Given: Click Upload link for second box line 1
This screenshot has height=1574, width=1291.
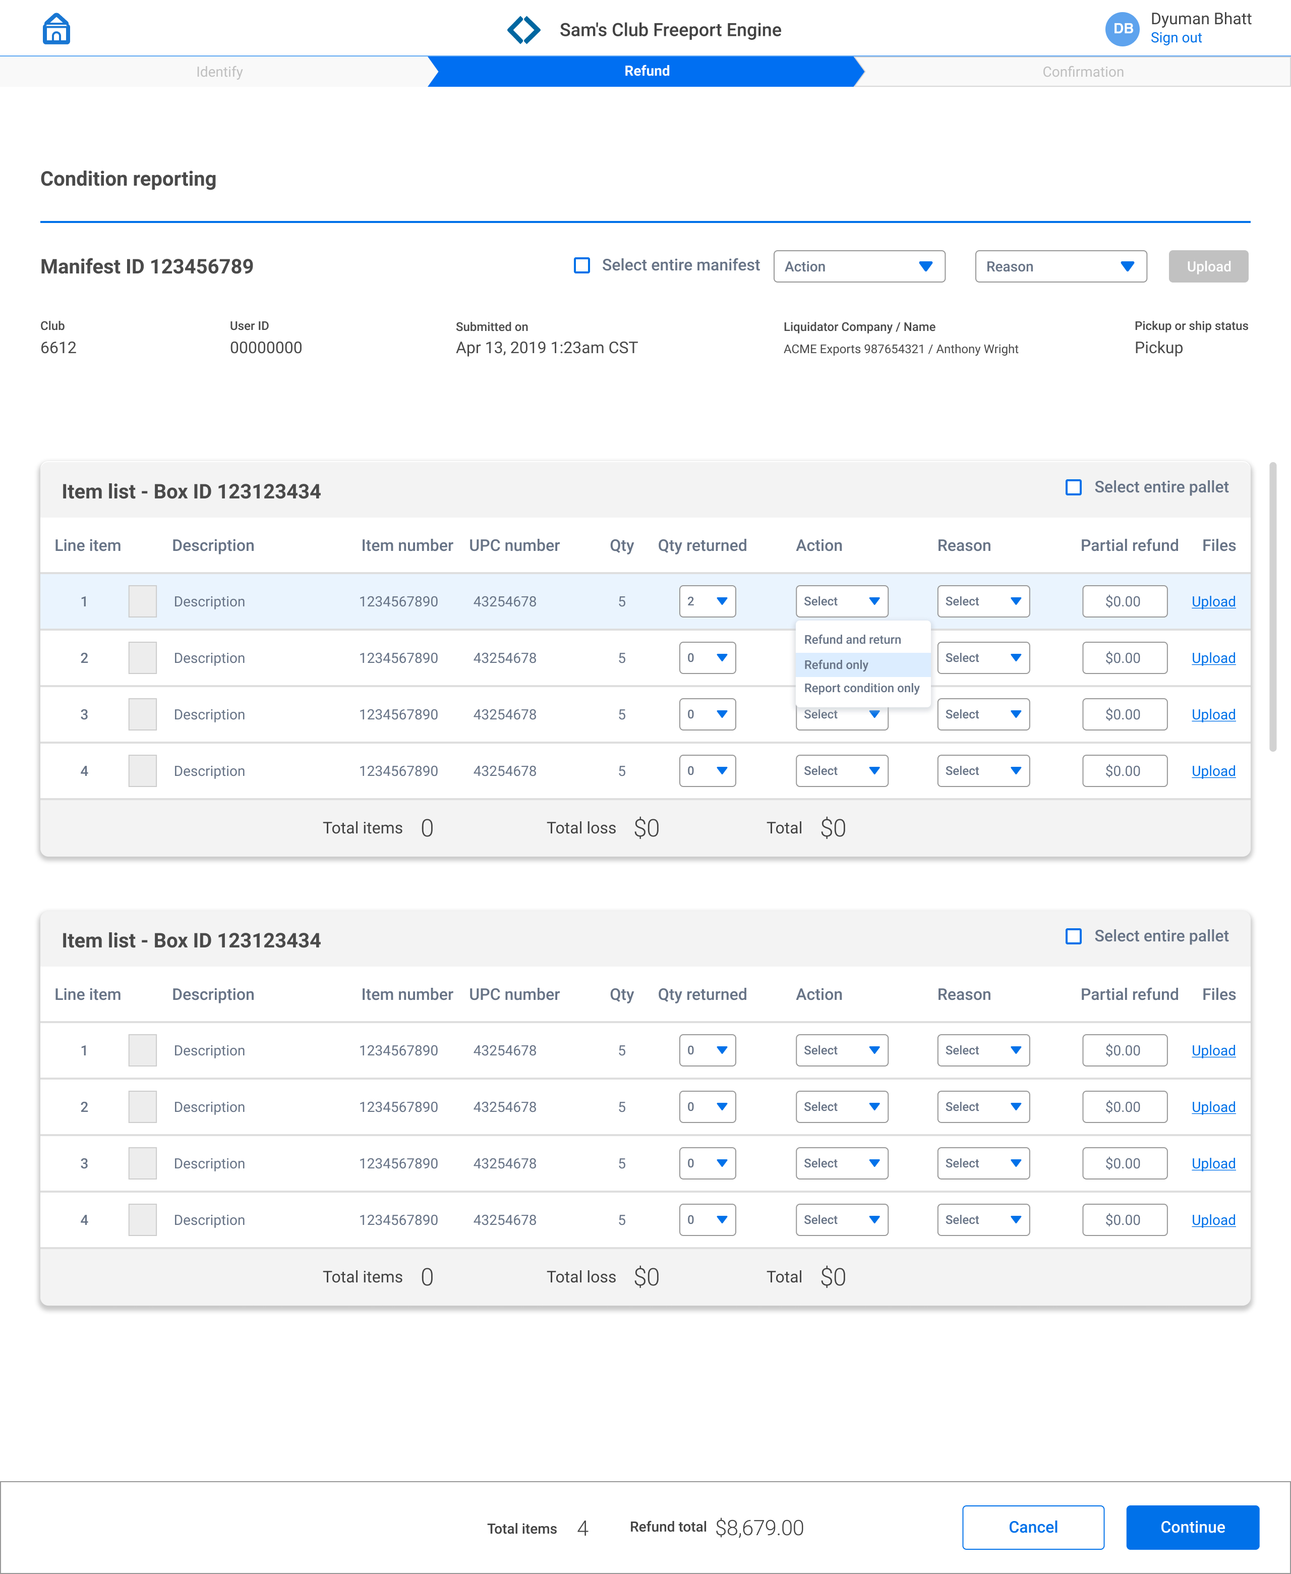Looking at the screenshot, I should [x=1213, y=1051].
